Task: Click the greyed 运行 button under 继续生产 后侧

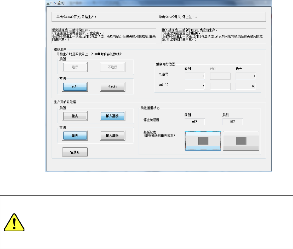Action: (75, 67)
